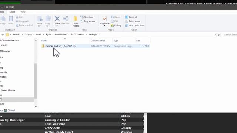The height and width of the screenshot is (133, 237).
Task: Switch to the View ribbon tab
Action: [x=23, y=12]
